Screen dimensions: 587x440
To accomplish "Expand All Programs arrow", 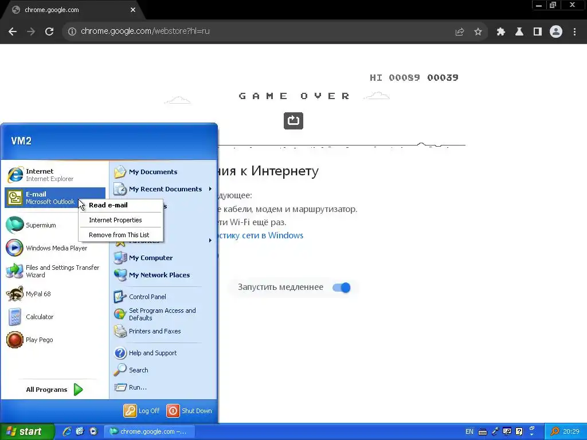I will tap(78, 390).
